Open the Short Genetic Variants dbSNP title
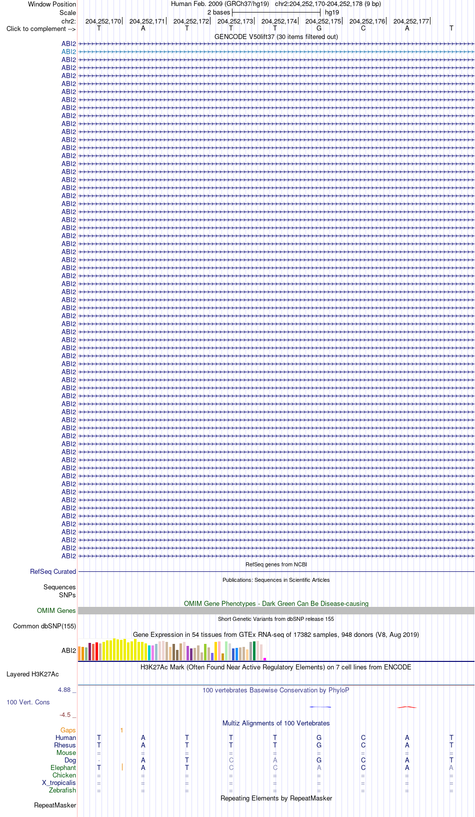The height and width of the screenshot is (817, 475). coord(276,619)
